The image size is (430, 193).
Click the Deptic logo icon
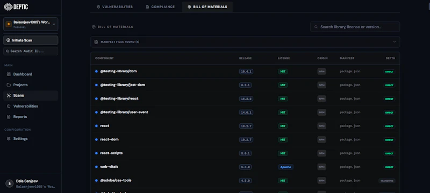click(x=8, y=7)
